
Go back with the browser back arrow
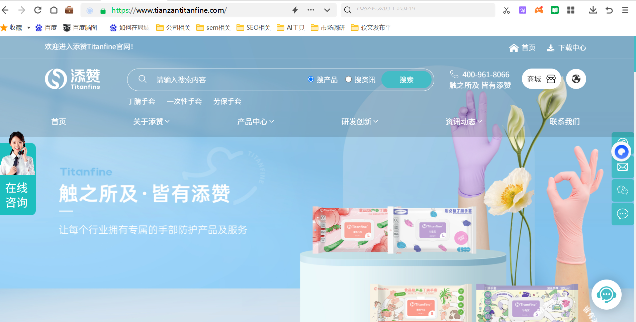pyautogui.click(x=5, y=10)
